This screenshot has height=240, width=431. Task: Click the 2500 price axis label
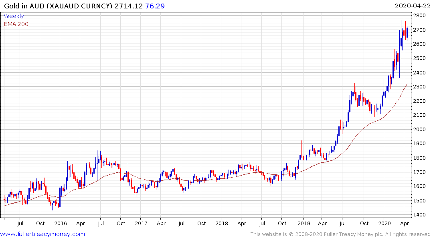click(419, 58)
